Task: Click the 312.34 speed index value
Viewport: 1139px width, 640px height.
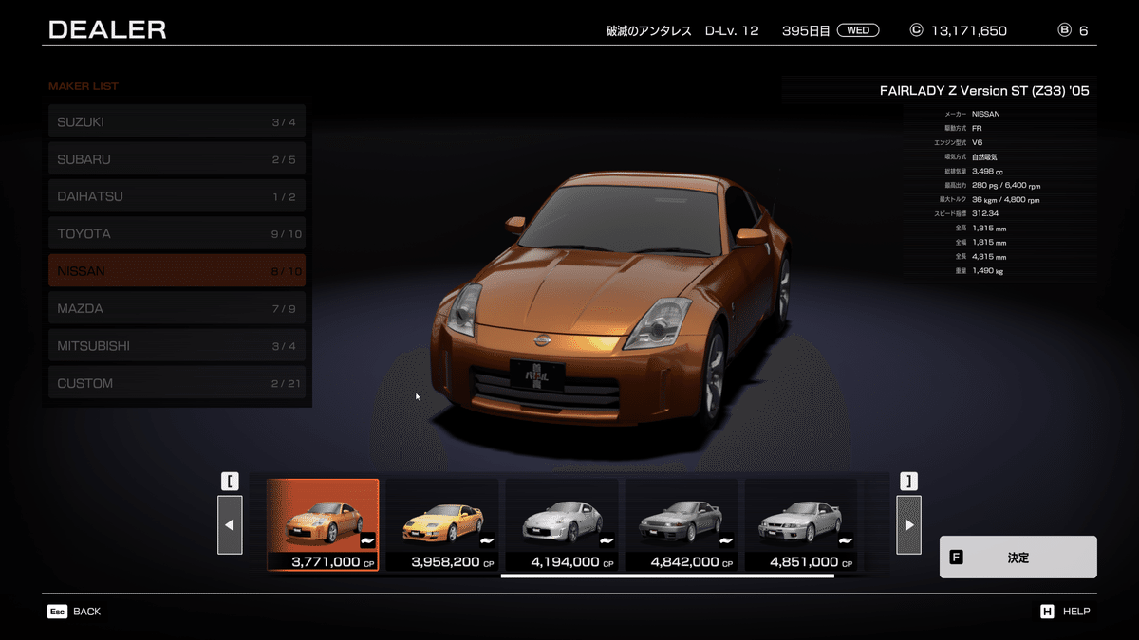Action: (985, 213)
